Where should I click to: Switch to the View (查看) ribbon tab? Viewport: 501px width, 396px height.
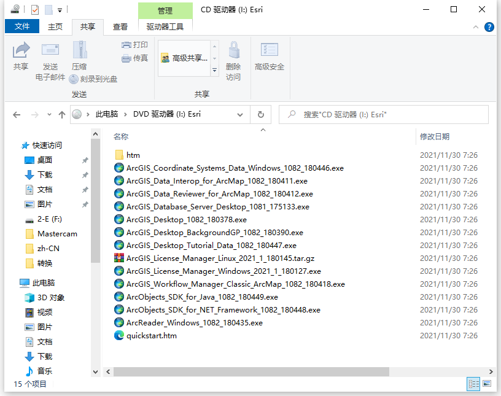(x=120, y=26)
